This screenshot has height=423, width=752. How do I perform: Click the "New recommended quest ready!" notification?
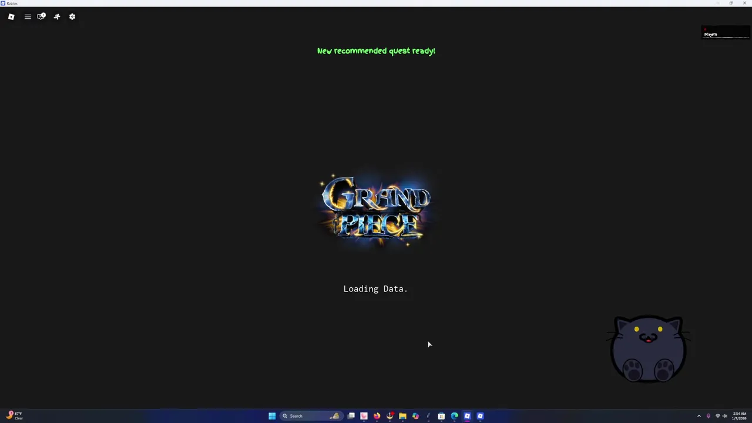[376, 51]
